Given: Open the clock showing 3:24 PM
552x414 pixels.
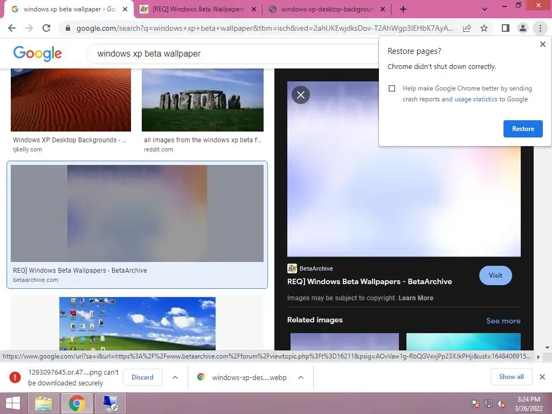Looking at the screenshot, I should click(x=528, y=404).
